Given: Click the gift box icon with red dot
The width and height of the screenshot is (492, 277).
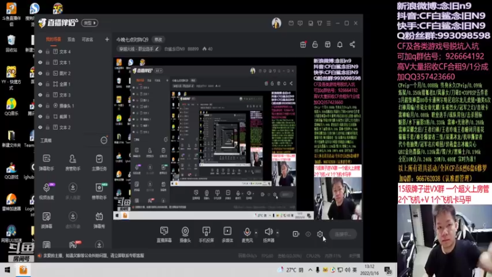Looking at the screenshot, I should 303,44.
